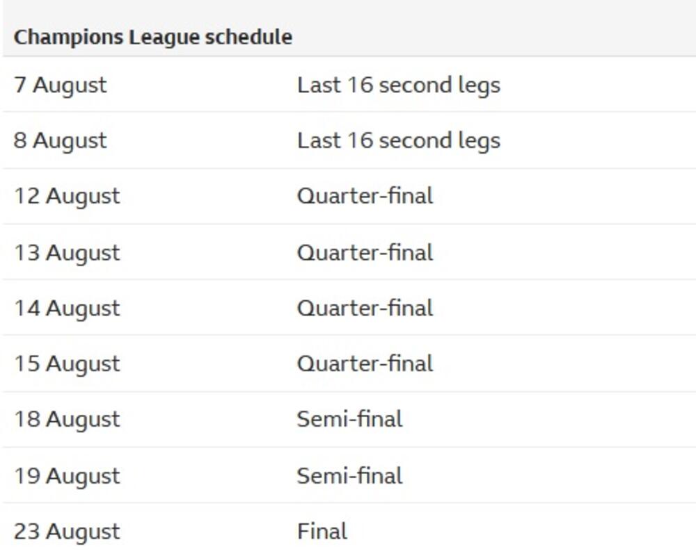Click the Semi-final entry for 19 August

349,475
